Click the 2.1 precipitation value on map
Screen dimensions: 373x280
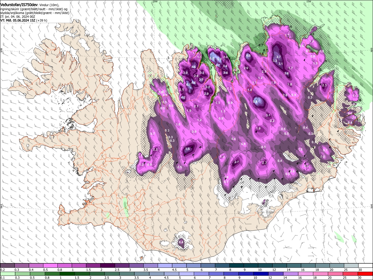[196, 106]
